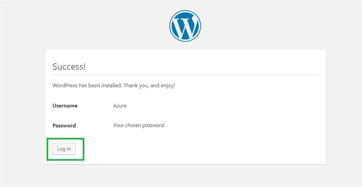Screen dimensions: 362x187
Task: Click the WordPress logo
Action: (185, 25)
